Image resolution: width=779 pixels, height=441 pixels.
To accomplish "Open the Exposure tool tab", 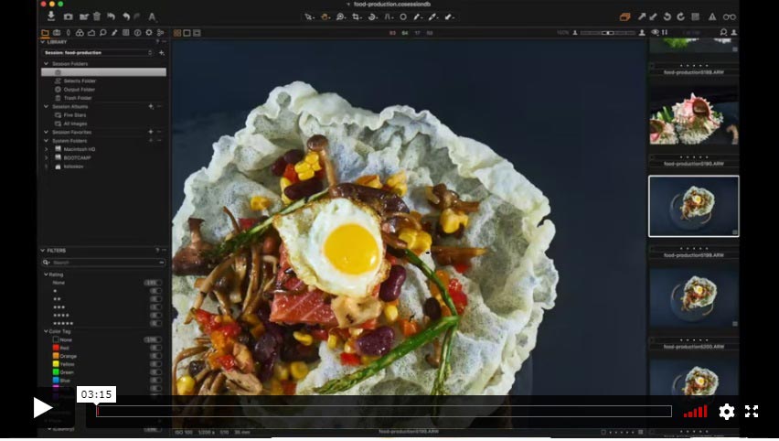I will pyautogui.click(x=91, y=33).
